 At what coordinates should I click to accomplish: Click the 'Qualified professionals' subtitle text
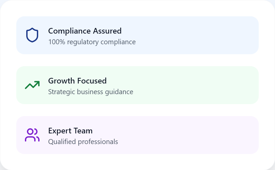(83, 142)
